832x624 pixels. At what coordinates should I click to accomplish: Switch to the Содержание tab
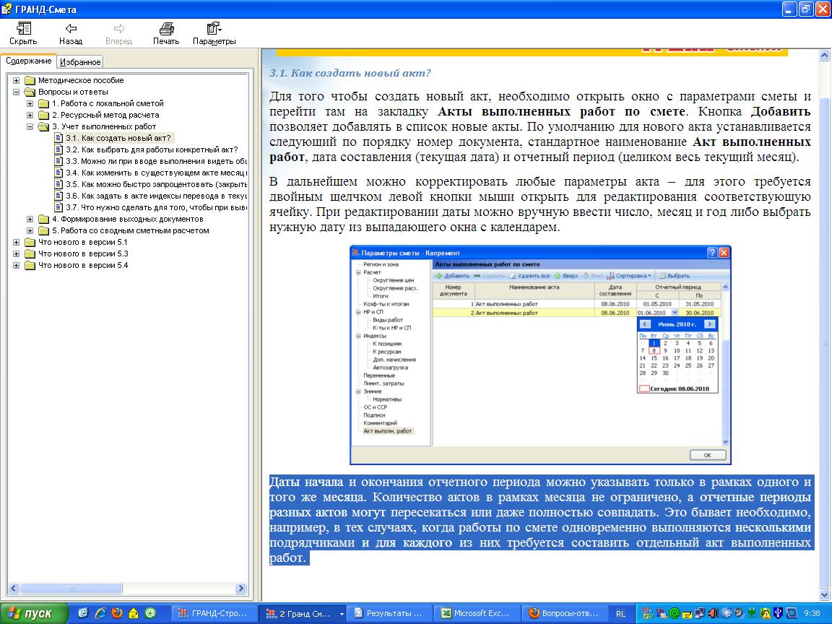(x=29, y=61)
